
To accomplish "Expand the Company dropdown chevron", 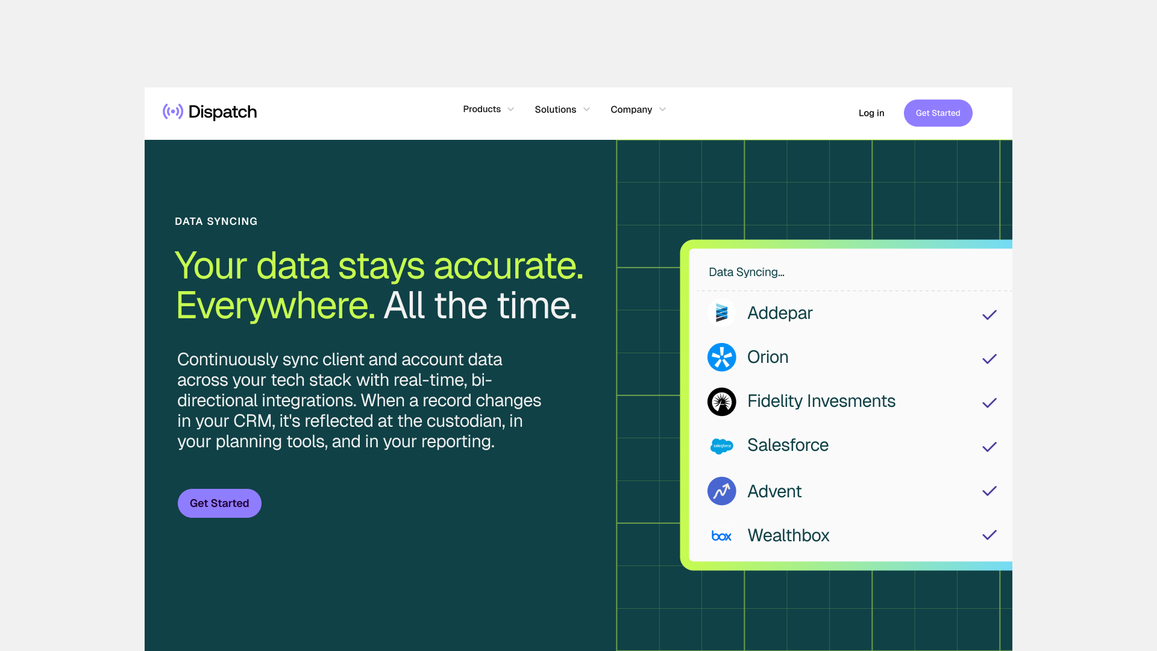I will 662,110.
